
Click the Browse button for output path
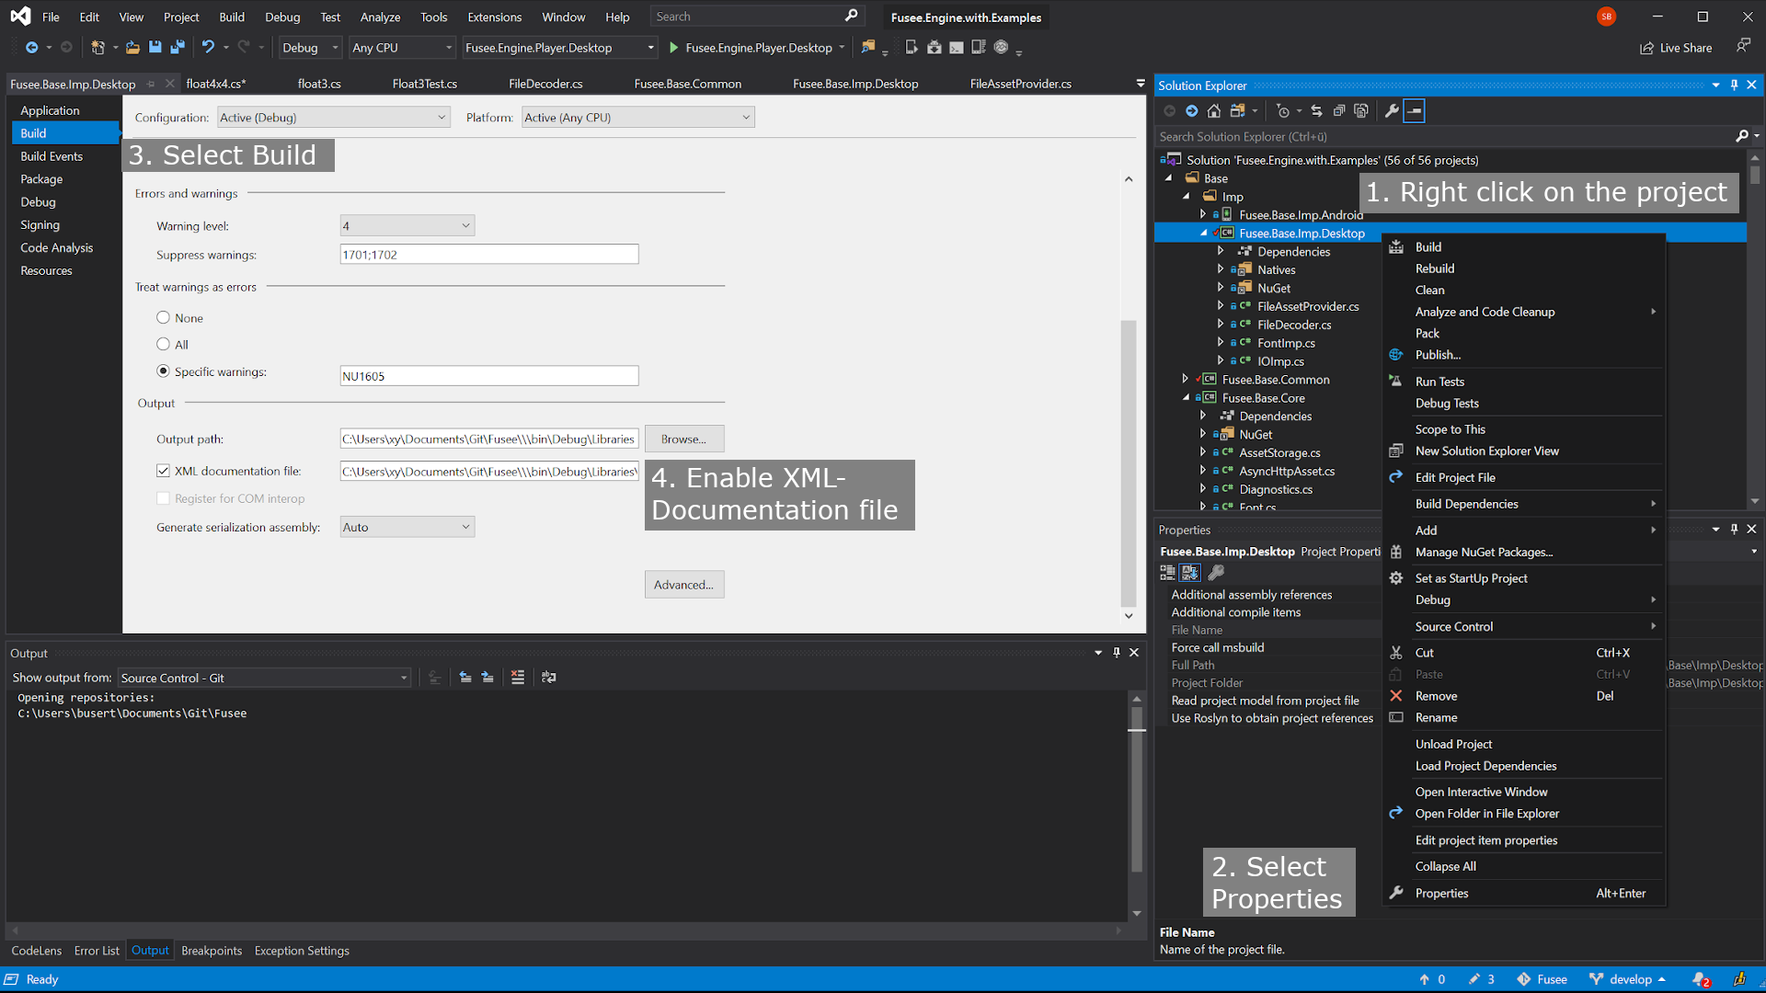tap(682, 438)
